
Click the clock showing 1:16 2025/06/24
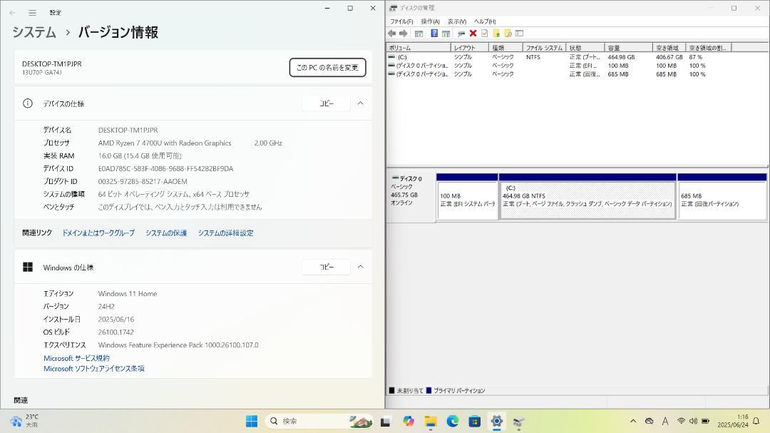(733, 421)
